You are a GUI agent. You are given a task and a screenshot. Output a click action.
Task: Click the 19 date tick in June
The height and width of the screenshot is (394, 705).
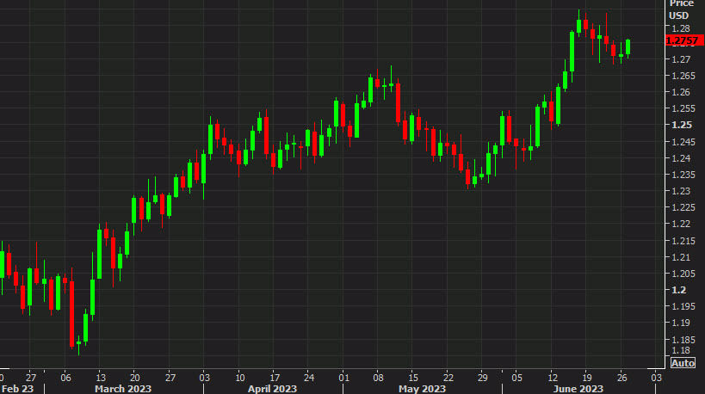click(x=587, y=378)
